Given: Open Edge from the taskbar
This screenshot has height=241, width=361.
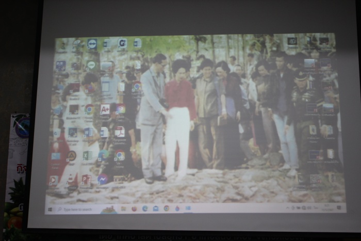Looking at the screenshot, I should (x=145, y=208).
